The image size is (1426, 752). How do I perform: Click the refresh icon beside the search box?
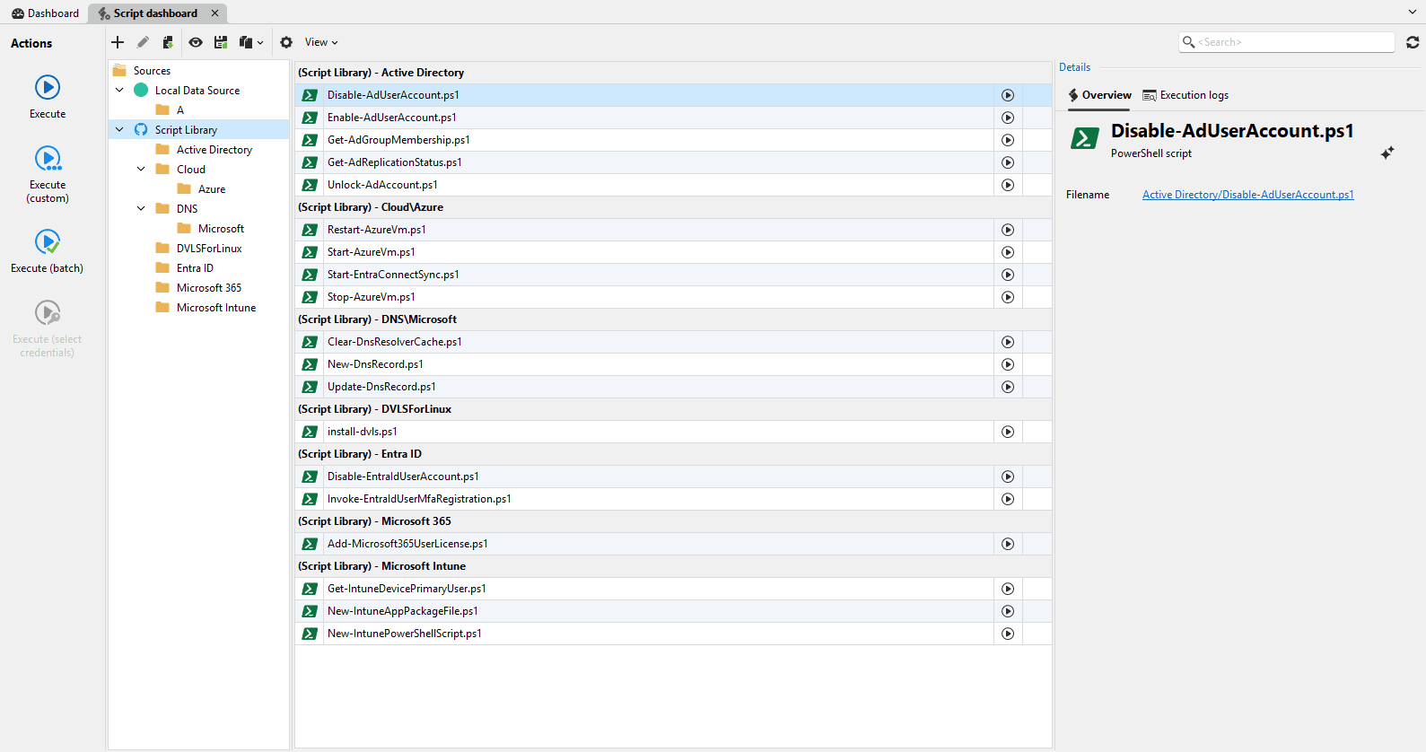1413,42
